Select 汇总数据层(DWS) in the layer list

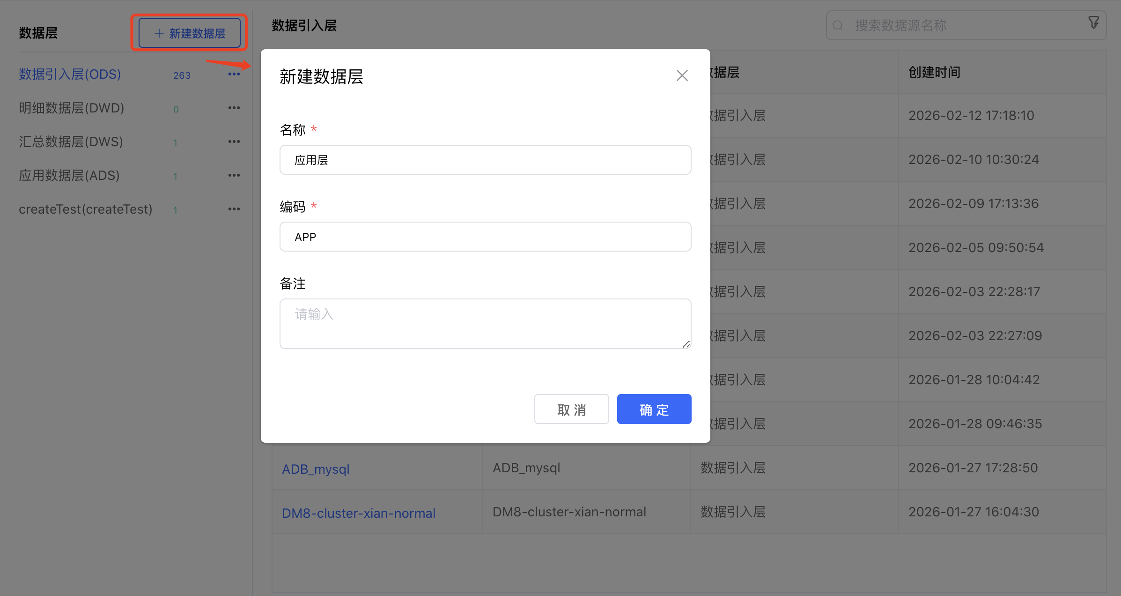point(71,142)
